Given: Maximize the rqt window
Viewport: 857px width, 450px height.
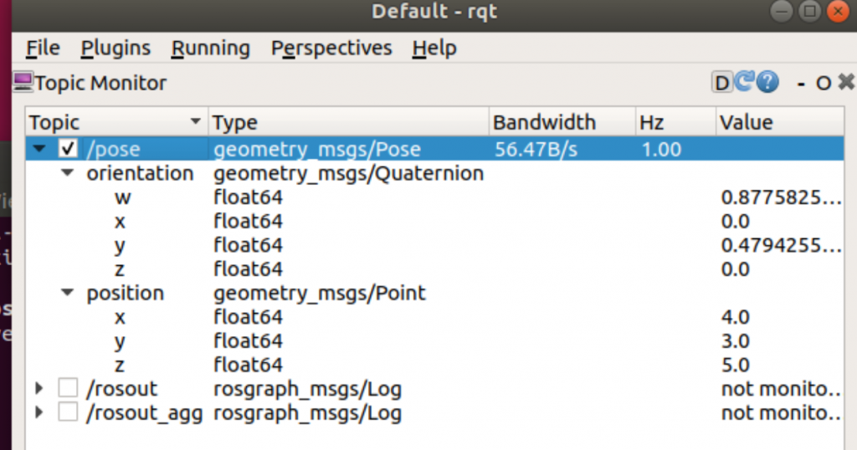Looking at the screenshot, I should tap(808, 12).
